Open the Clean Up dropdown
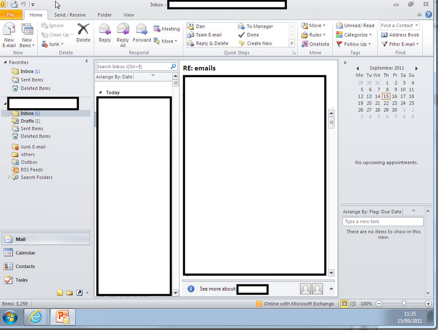438x330 pixels. point(57,35)
